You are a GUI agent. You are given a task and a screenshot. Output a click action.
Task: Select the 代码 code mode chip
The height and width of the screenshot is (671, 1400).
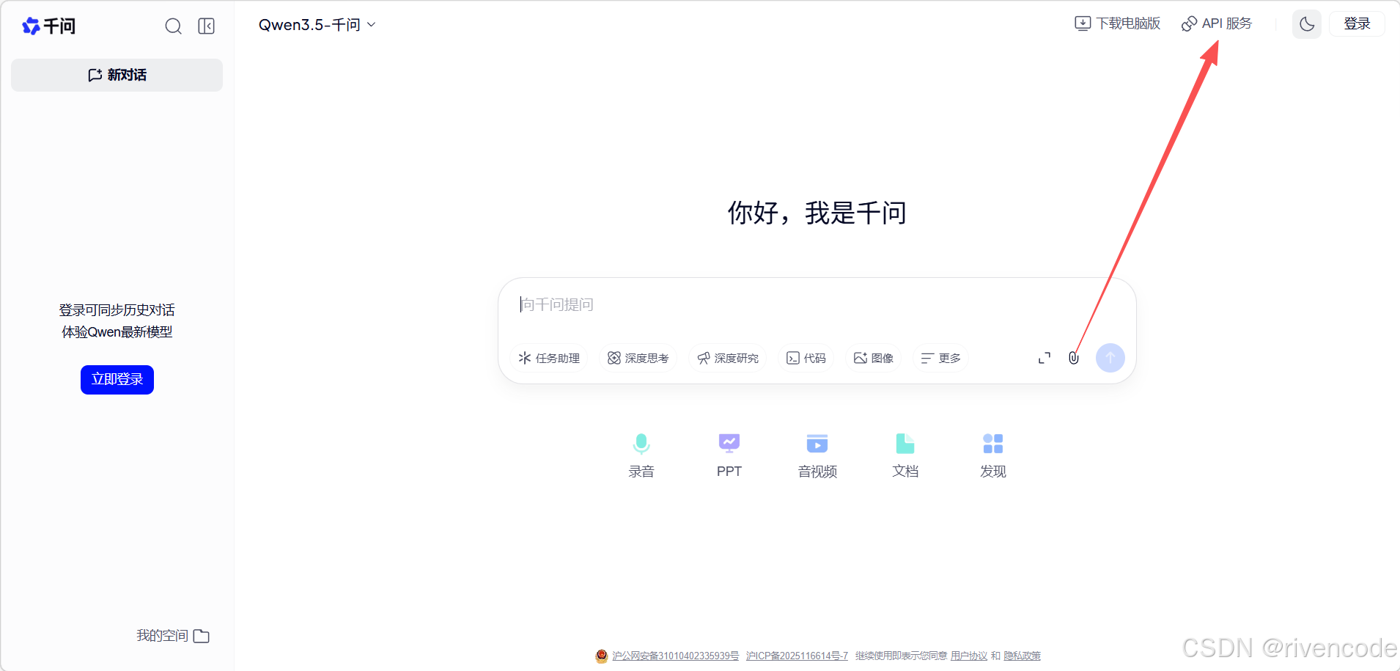(806, 358)
